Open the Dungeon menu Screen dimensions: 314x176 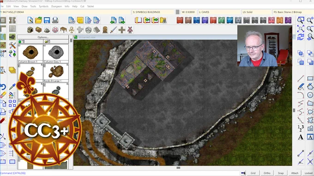click(56, 6)
